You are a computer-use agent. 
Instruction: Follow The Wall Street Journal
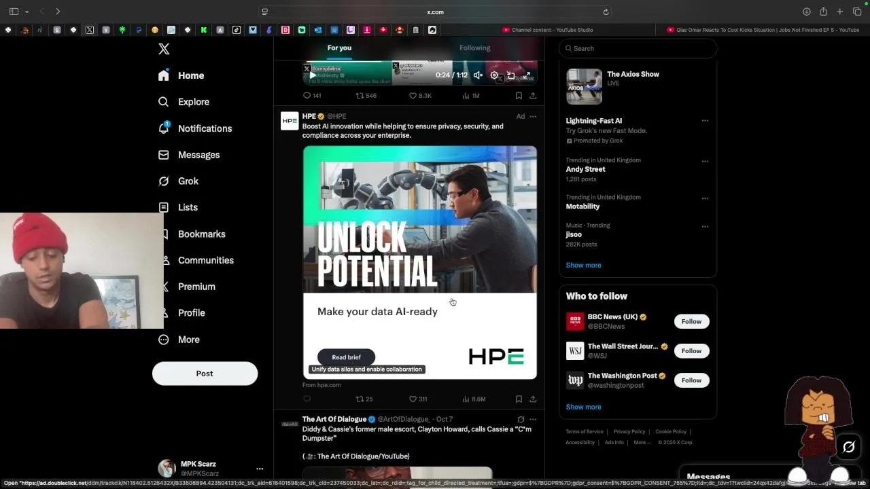click(691, 351)
